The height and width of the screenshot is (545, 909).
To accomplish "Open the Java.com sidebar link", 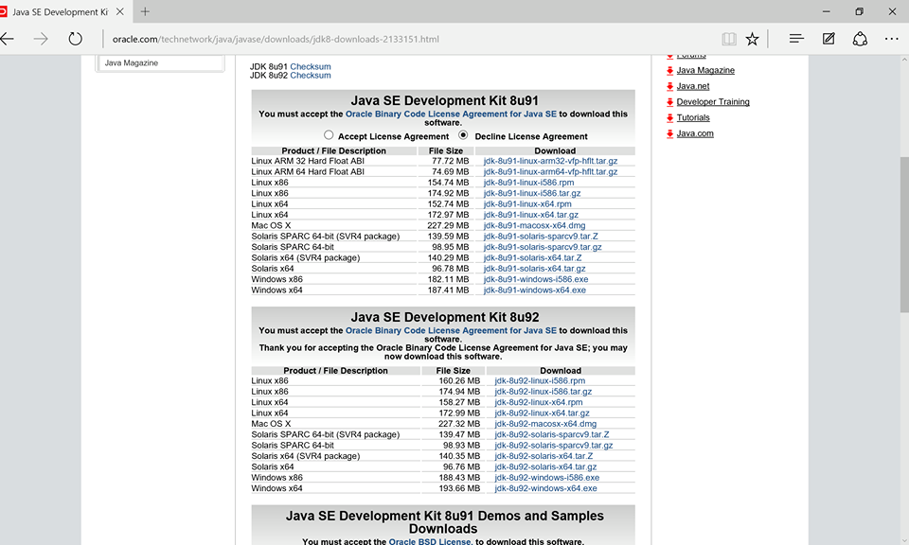I will click(694, 133).
